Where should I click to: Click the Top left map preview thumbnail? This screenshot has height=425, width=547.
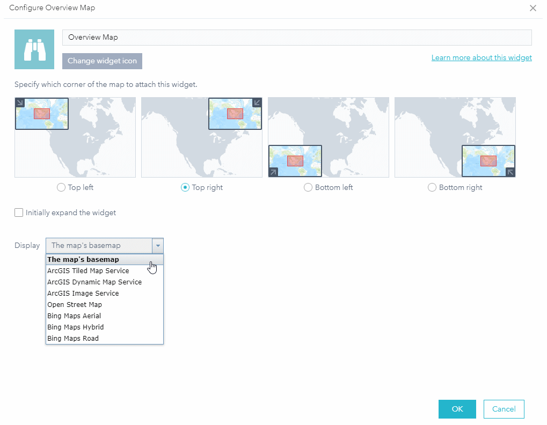click(x=75, y=137)
